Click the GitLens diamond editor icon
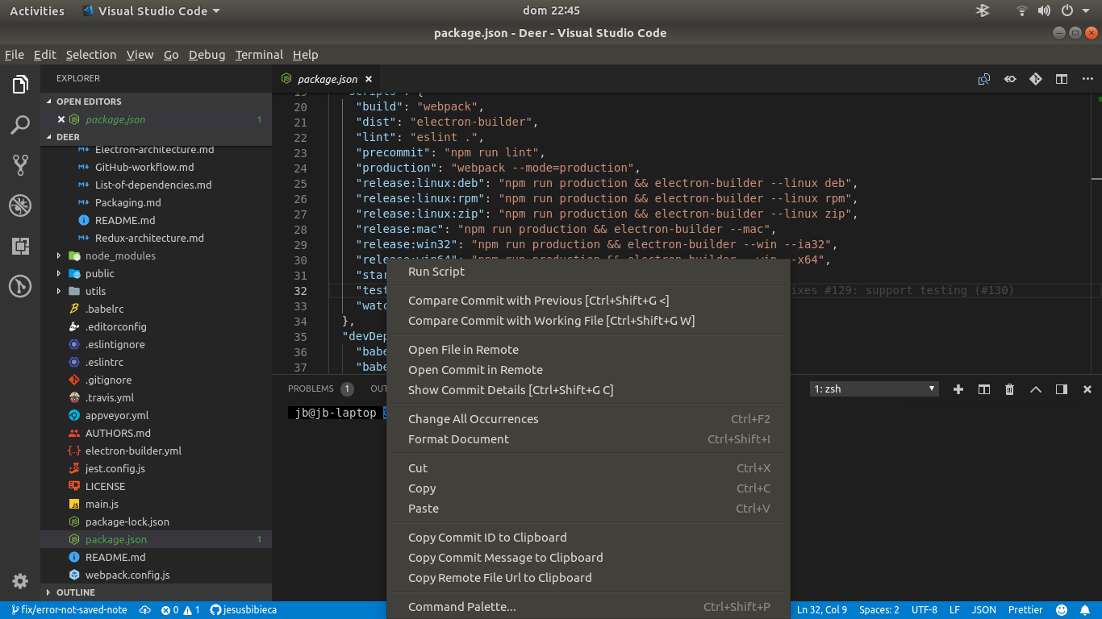The height and width of the screenshot is (619, 1102). pyautogui.click(x=1036, y=79)
